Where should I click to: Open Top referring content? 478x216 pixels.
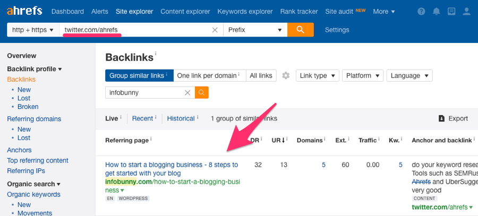[38, 160]
